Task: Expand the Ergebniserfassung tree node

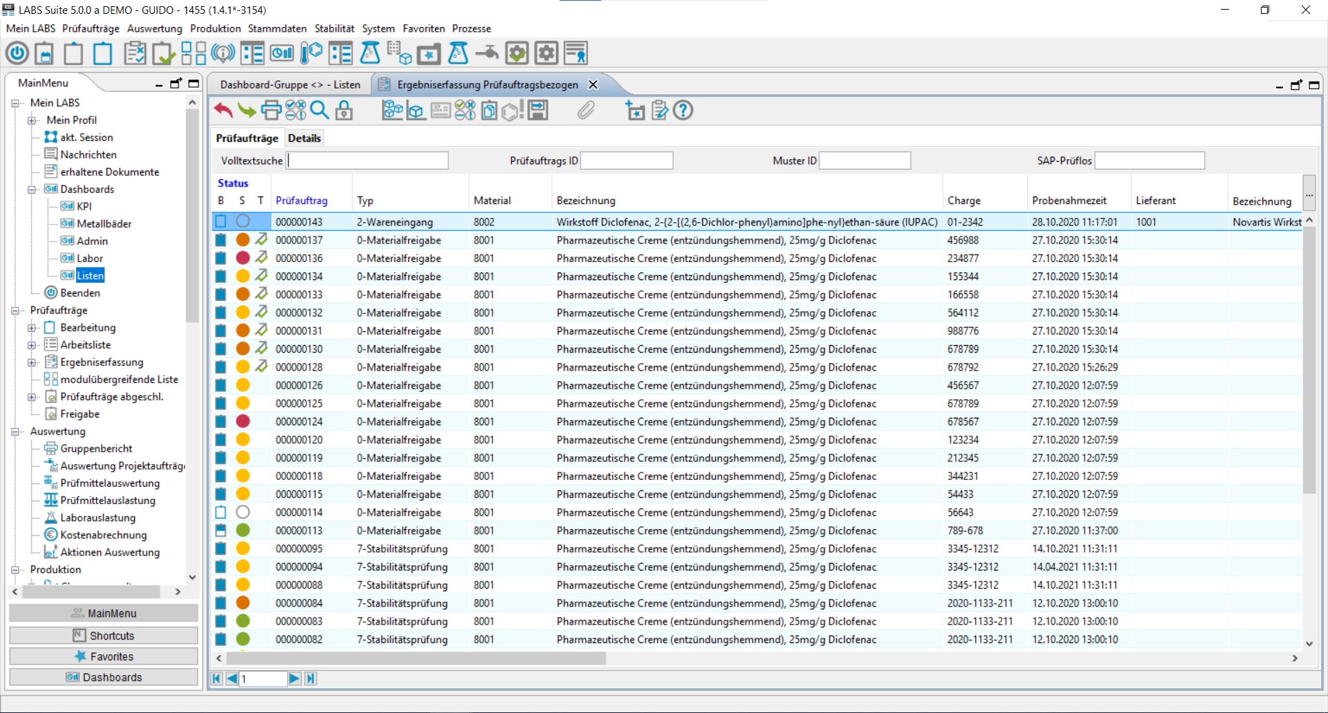Action: pos(32,362)
